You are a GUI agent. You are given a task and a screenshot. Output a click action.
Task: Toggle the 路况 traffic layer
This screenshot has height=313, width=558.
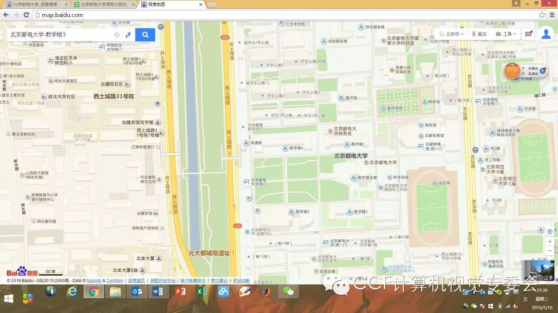479,34
